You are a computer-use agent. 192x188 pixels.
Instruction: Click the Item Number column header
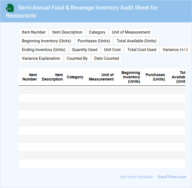tap(30, 77)
